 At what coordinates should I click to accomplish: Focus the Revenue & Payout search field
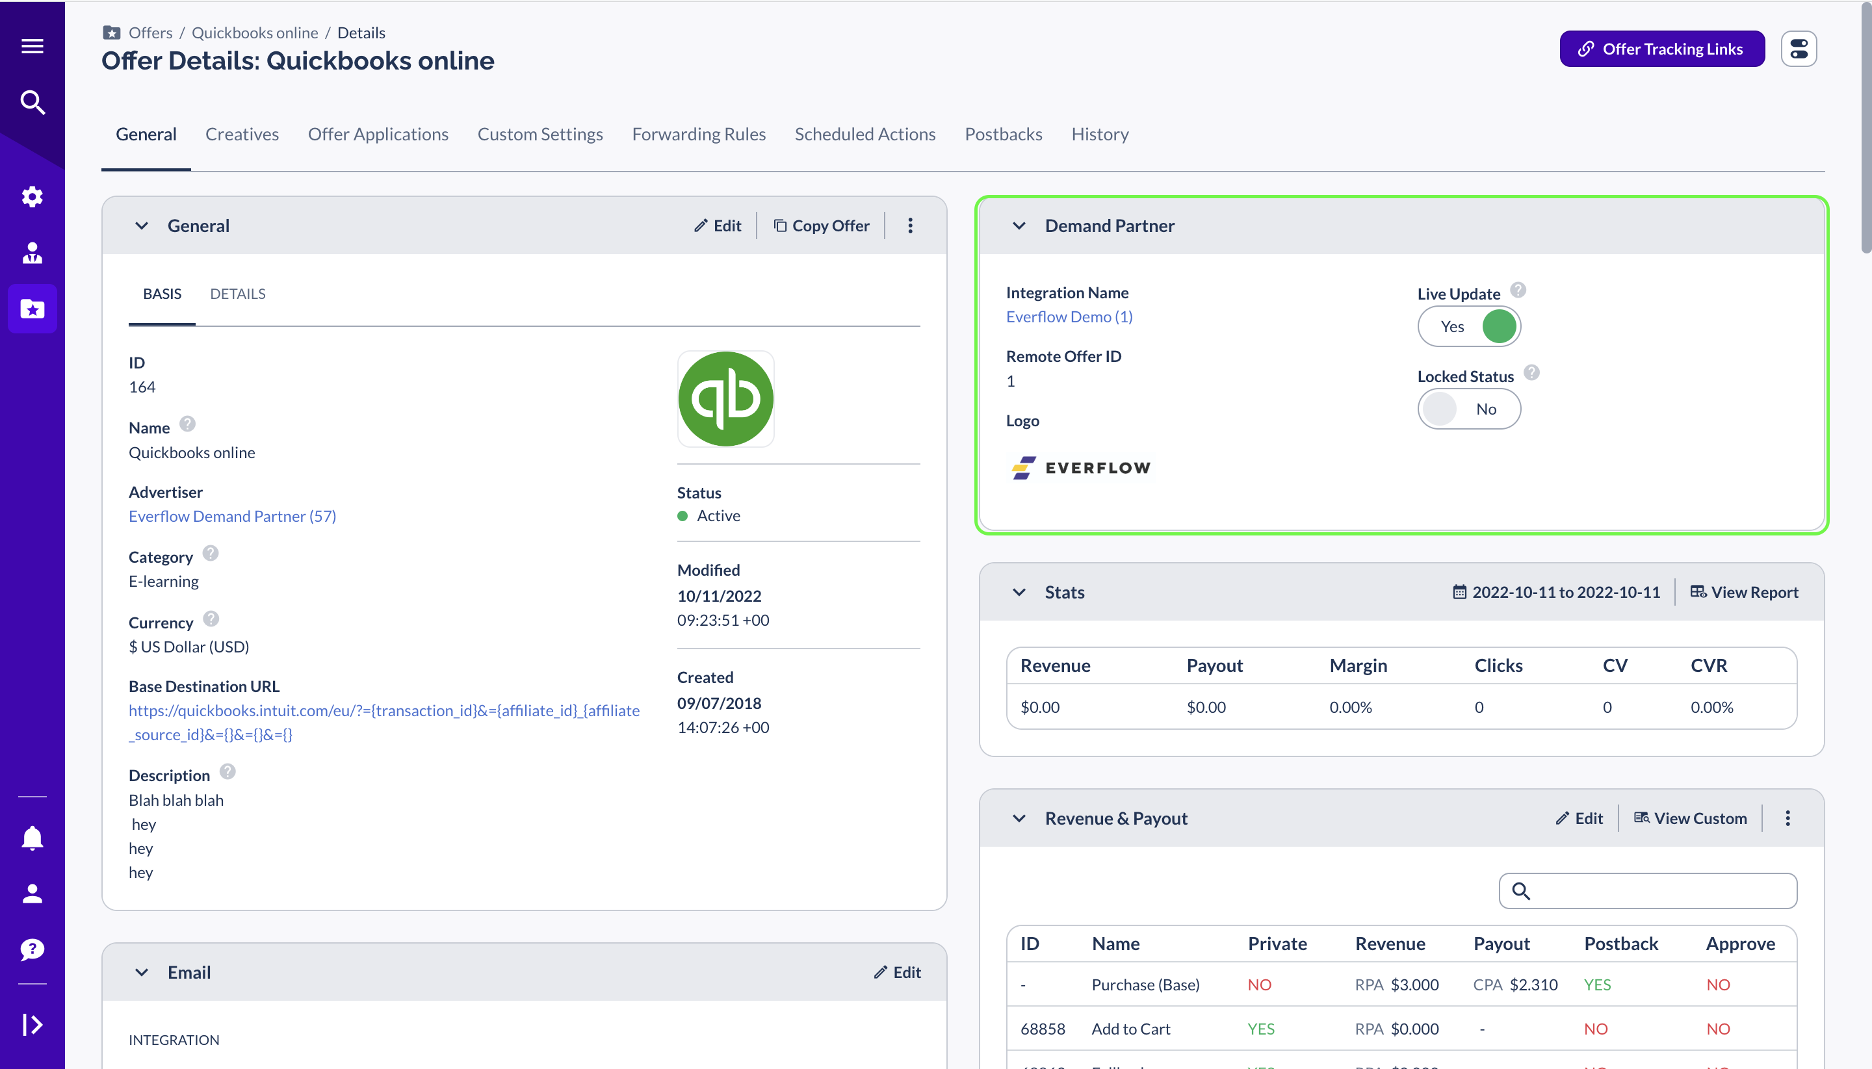(x=1648, y=890)
